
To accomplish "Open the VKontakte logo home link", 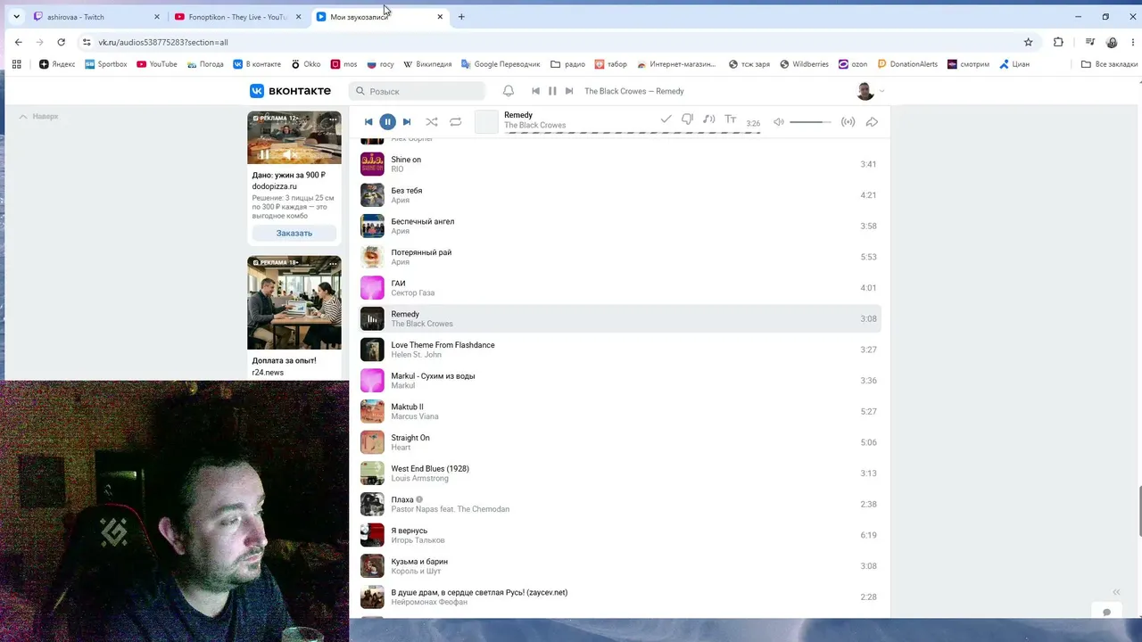I will (x=290, y=91).
